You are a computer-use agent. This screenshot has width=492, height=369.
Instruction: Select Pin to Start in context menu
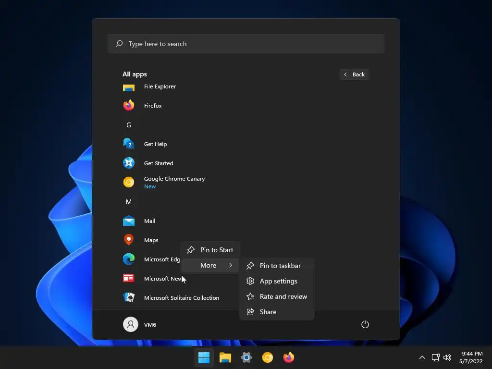coord(210,250)
